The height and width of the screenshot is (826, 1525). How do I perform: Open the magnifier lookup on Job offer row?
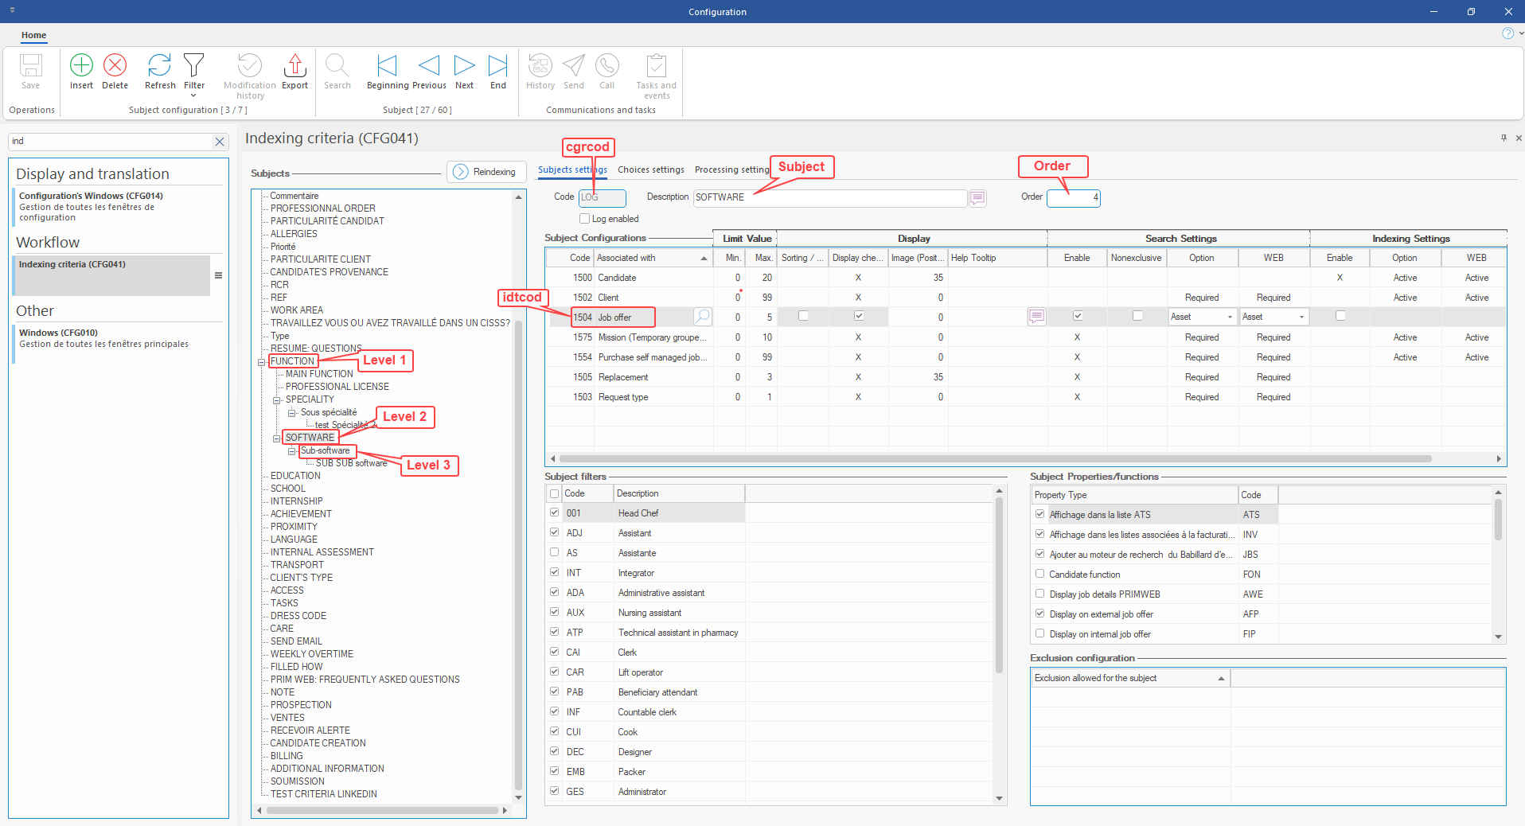[702, 317]
